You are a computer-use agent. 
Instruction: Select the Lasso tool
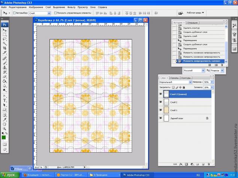coord(4,39)
